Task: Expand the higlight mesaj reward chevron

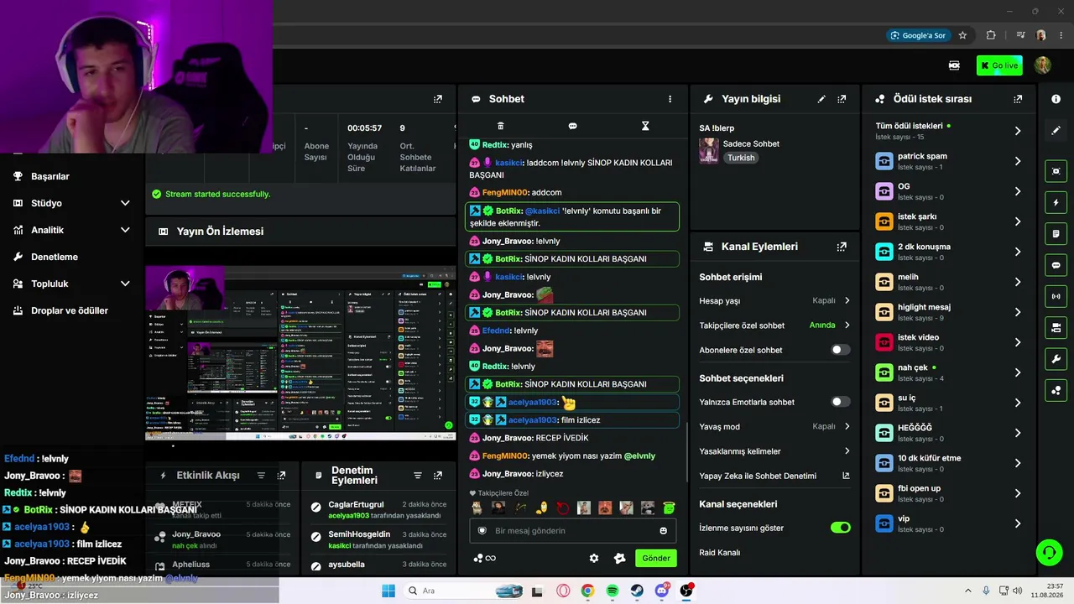Action: coord(1018,312)
